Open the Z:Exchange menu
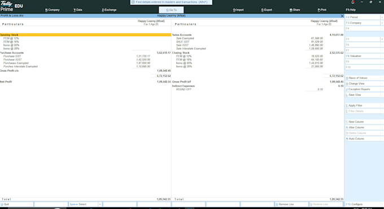The width and height of the screenshot is (384, 209). pos(109,10)
